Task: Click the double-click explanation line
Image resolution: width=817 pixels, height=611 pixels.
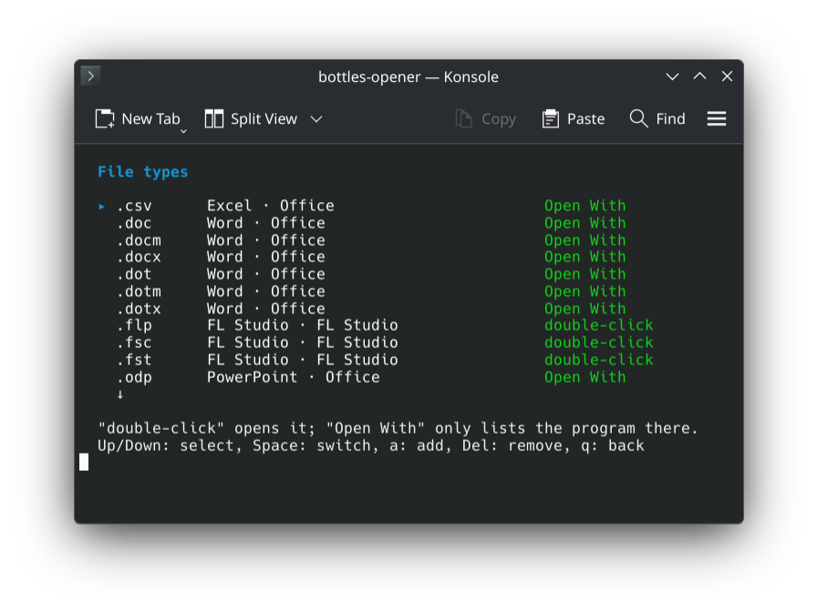Action: [398, 428]
